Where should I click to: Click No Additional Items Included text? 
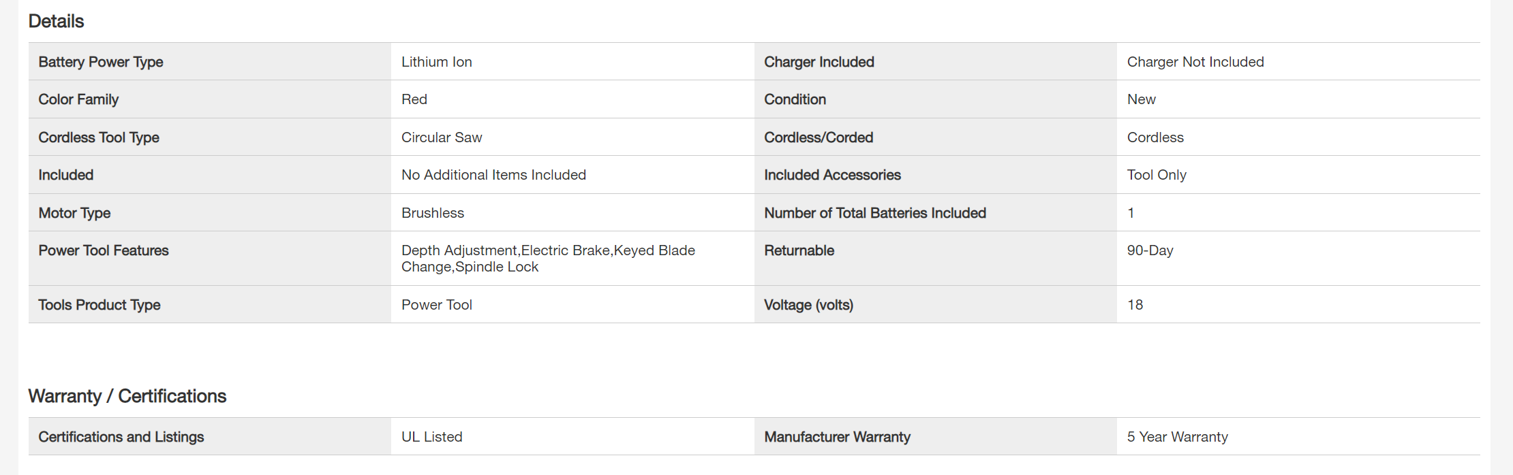pyautogui.click(x=493, y=175)
